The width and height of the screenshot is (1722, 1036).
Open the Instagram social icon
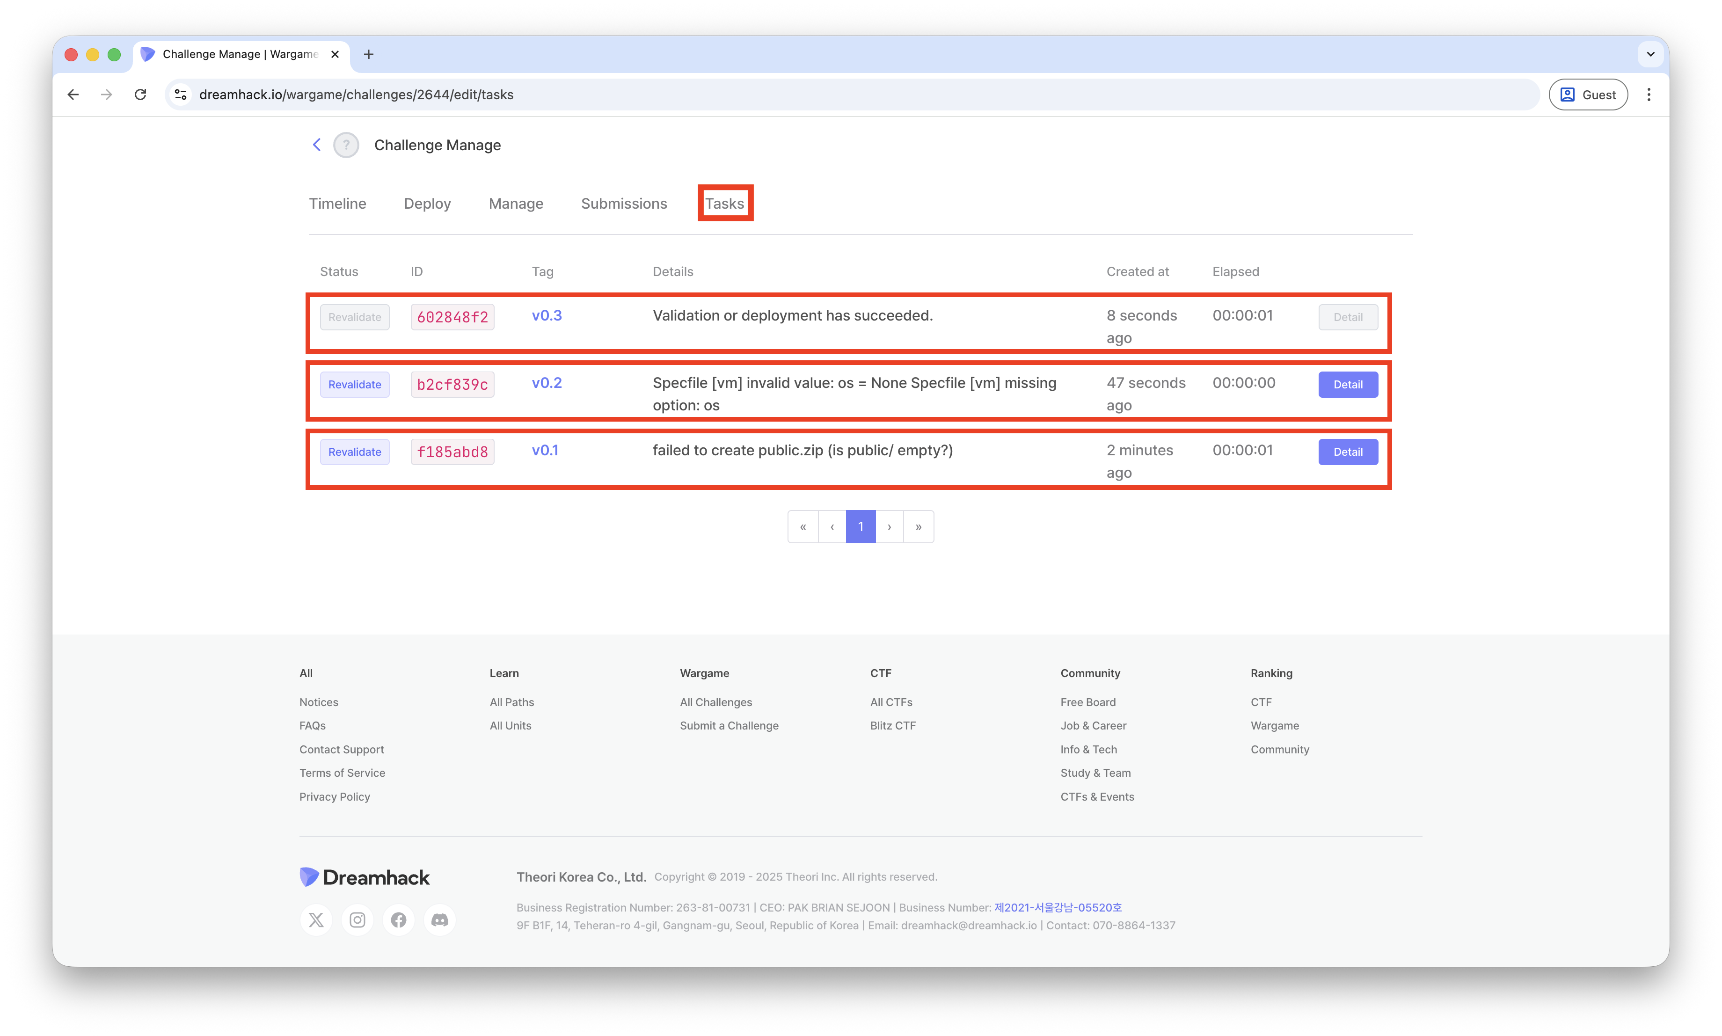(358, 920)
